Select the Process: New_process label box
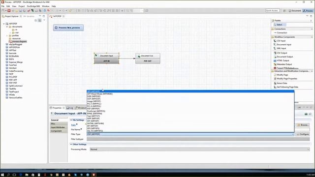This screenshot has width=315, height=177. 68,28
